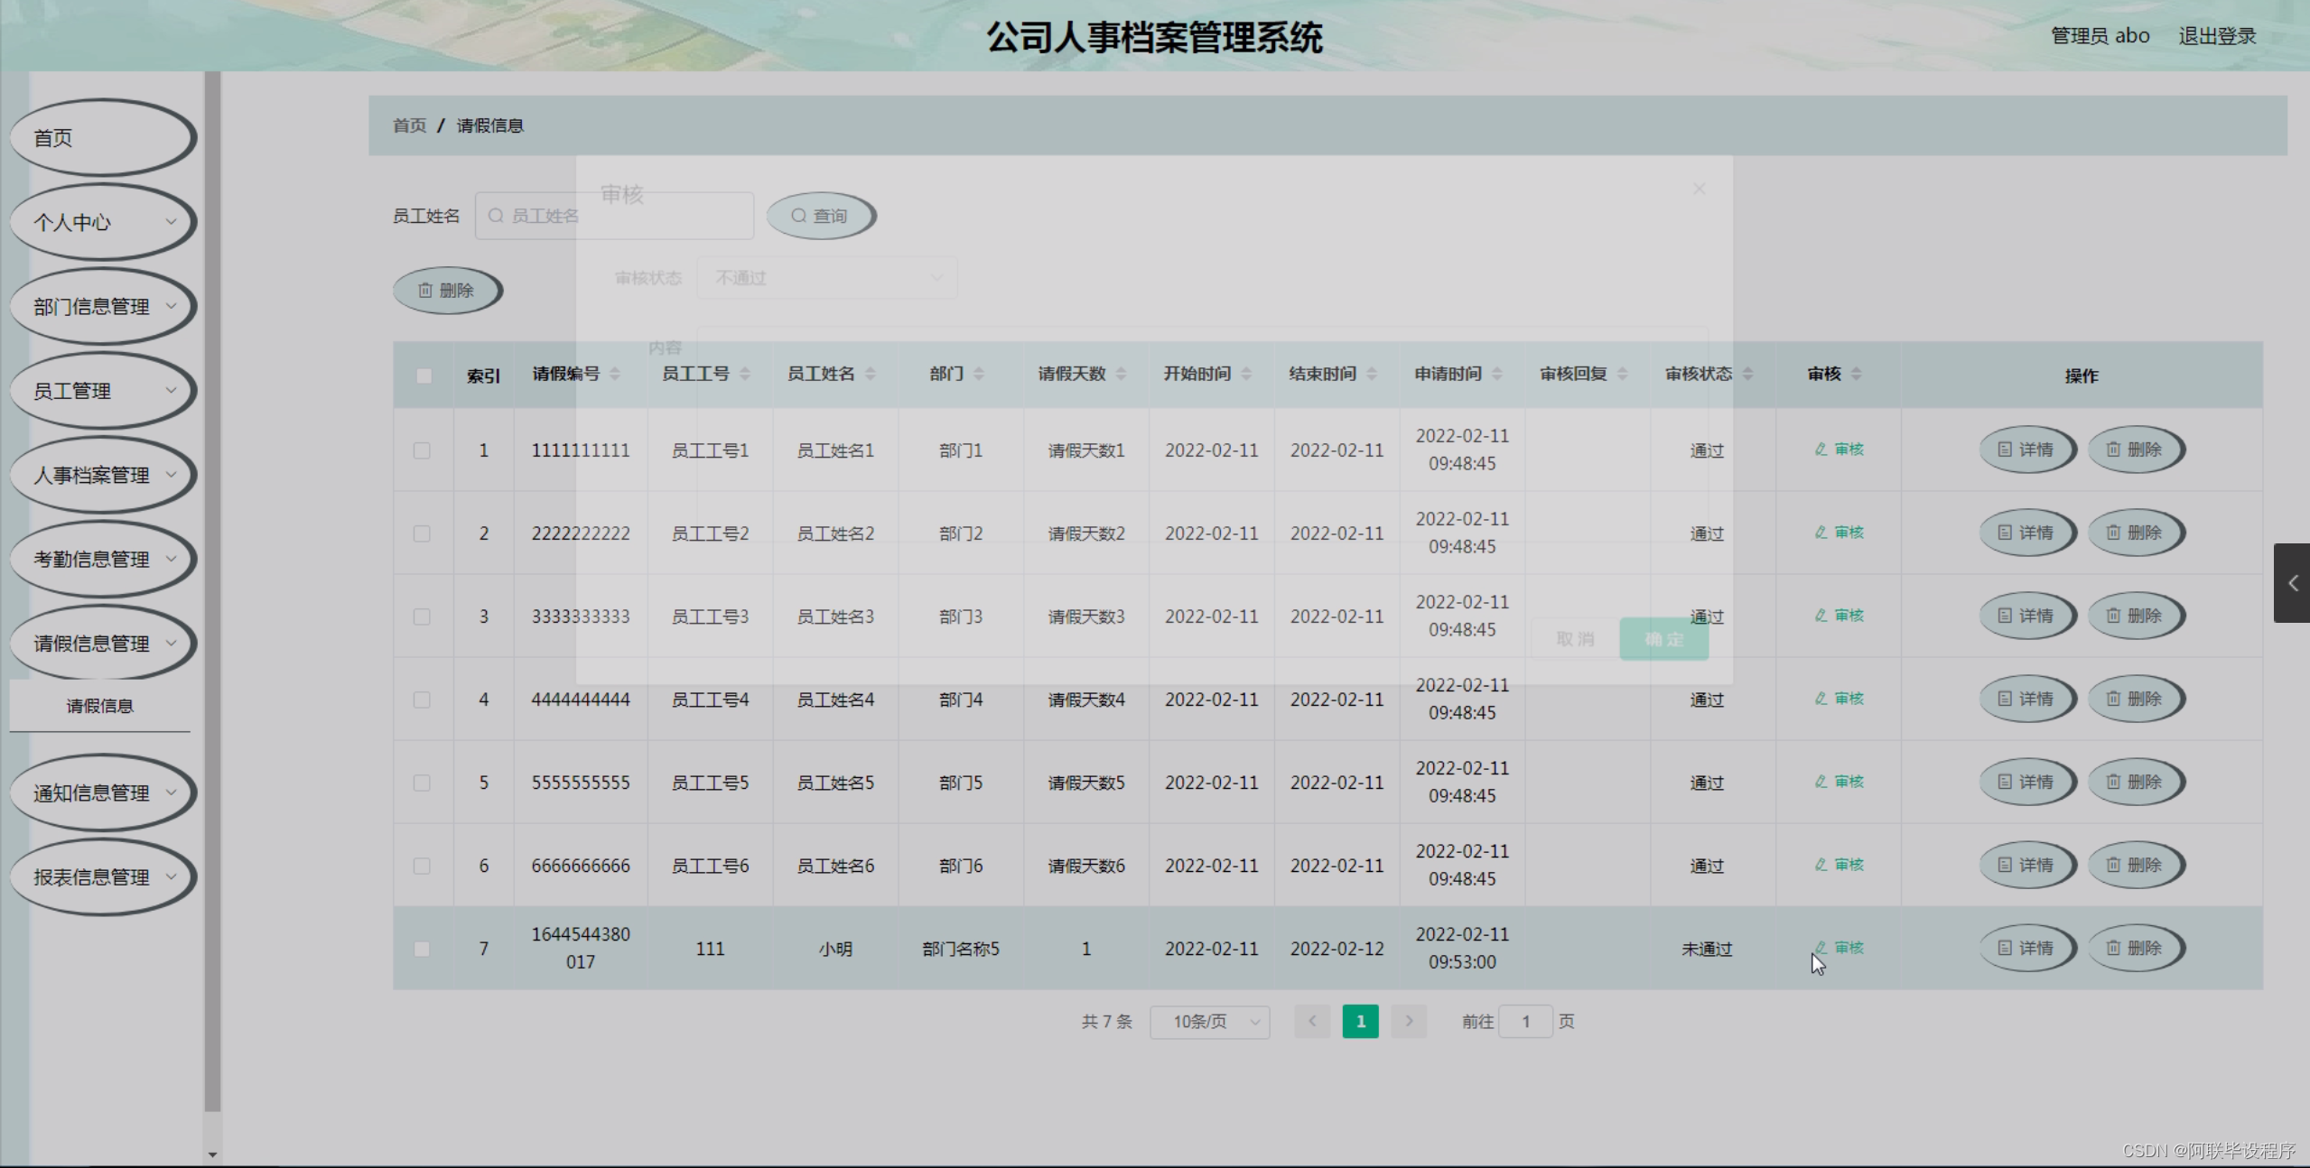Click the sort arrows on 申请时间 column

(x=1498, y=373)
